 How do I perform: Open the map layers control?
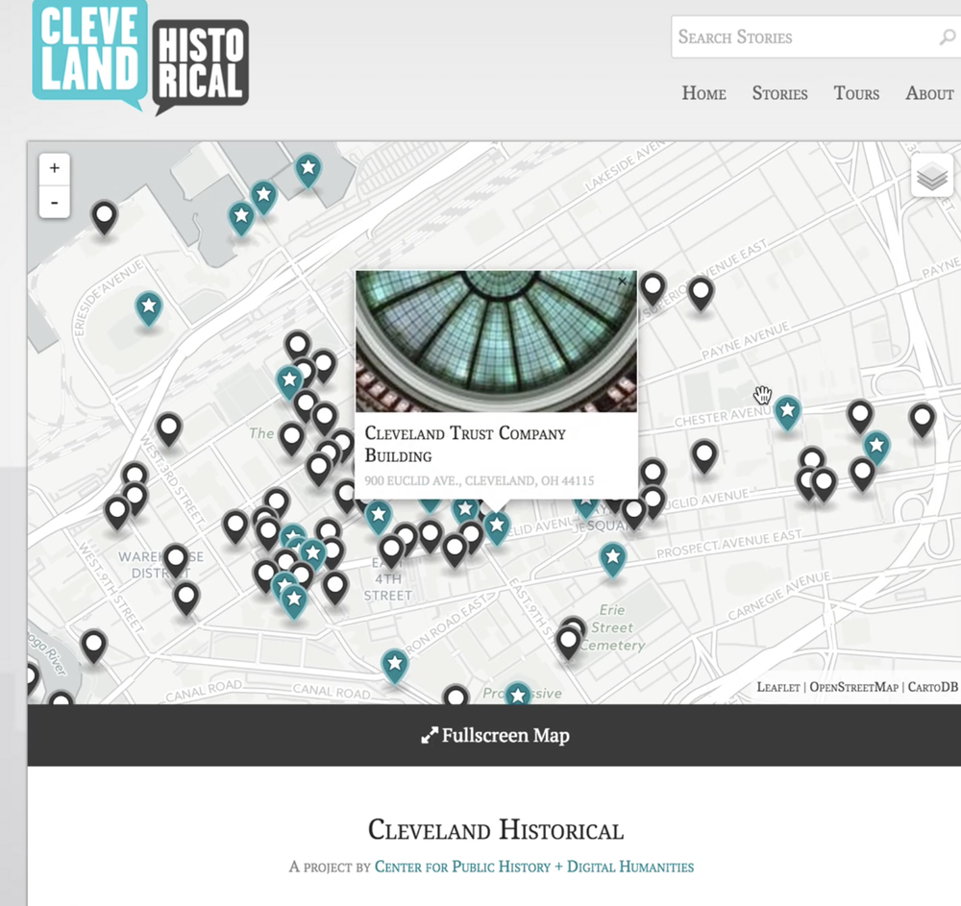click(x=932, y=177)
